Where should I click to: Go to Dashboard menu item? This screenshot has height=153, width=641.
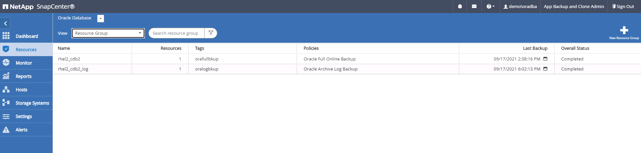pyautogui.click(x=27, y=36)
